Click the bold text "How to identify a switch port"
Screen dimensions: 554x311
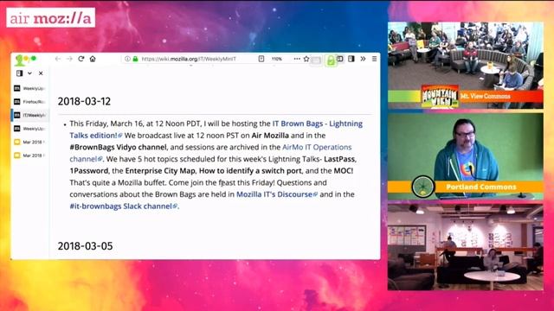pos(250,171)
